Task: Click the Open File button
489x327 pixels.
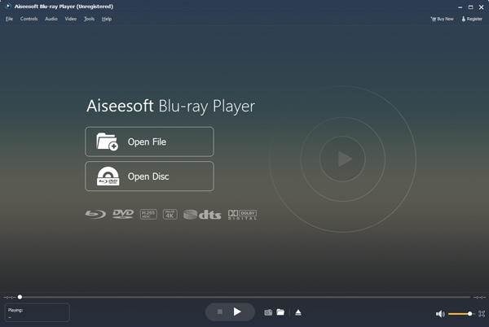Action: [149, 142]
